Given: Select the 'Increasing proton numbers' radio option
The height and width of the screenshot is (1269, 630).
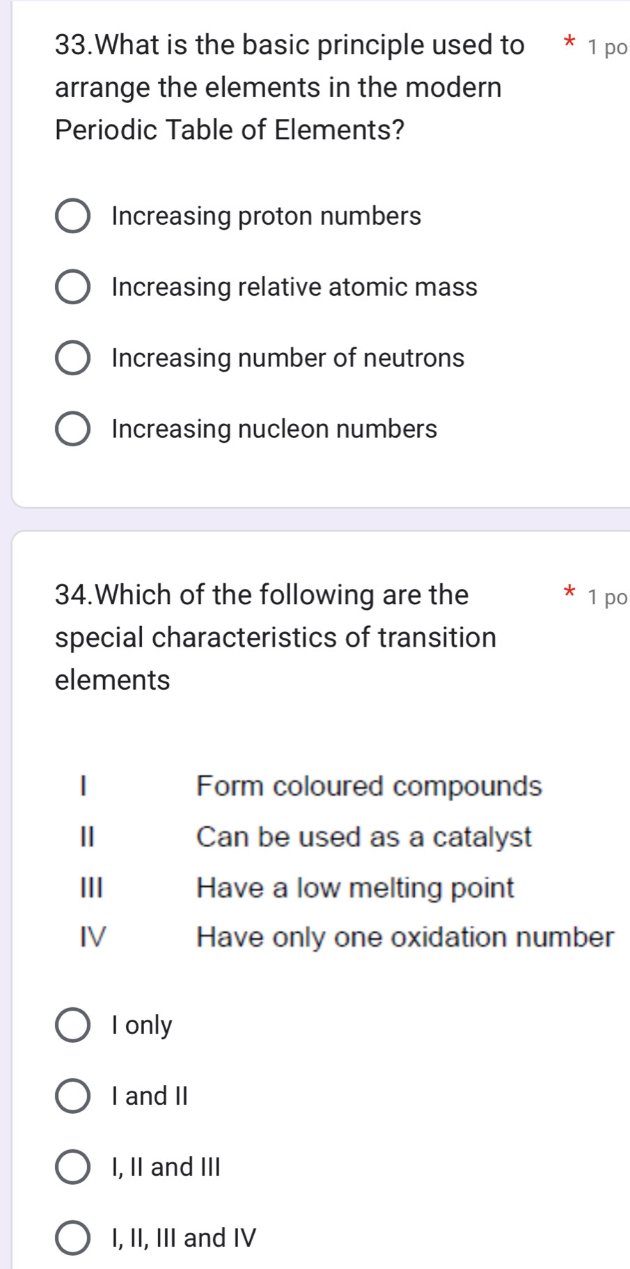Looking at the screenshot, I should 72,216.
